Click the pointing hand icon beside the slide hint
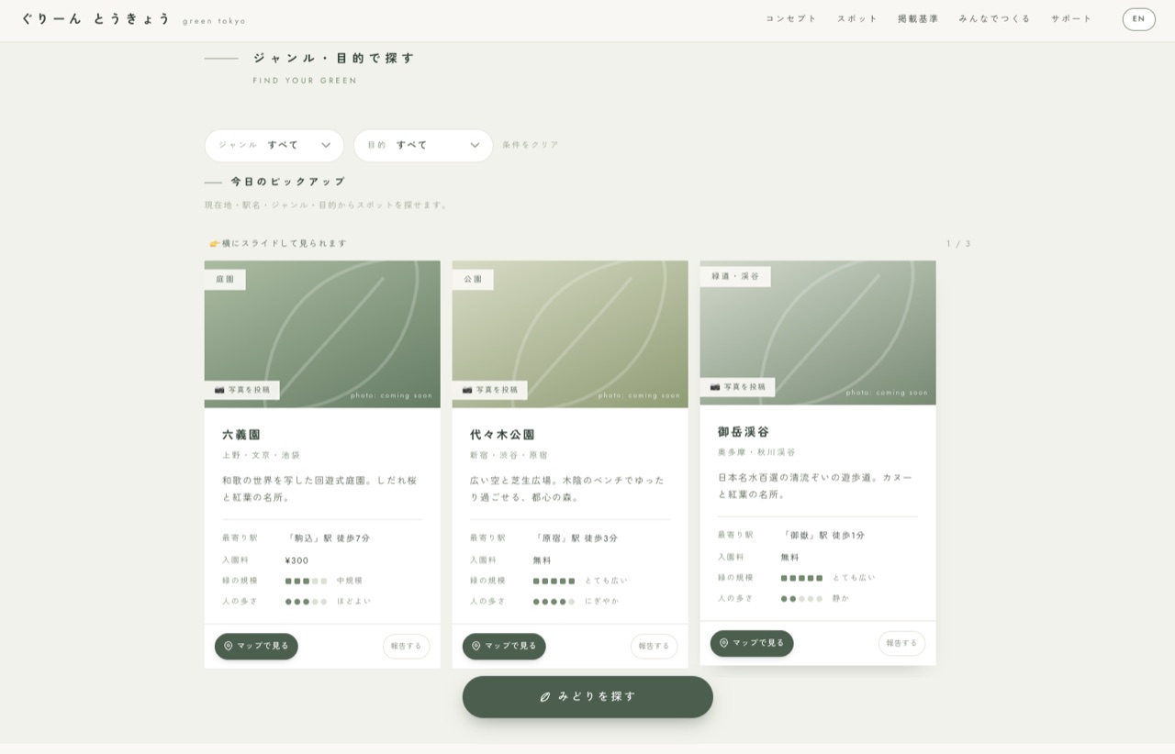Image resolution: width=1175 pixels, height=754 pixels. click(x=215, y=244)
